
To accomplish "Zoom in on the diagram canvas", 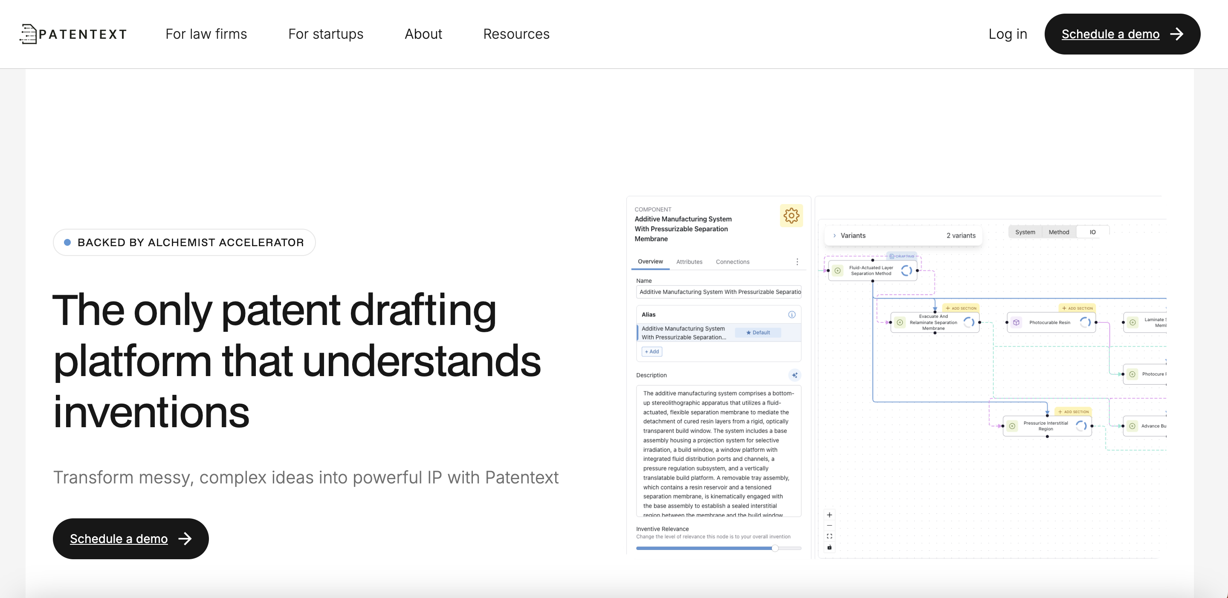I will 829,515.
